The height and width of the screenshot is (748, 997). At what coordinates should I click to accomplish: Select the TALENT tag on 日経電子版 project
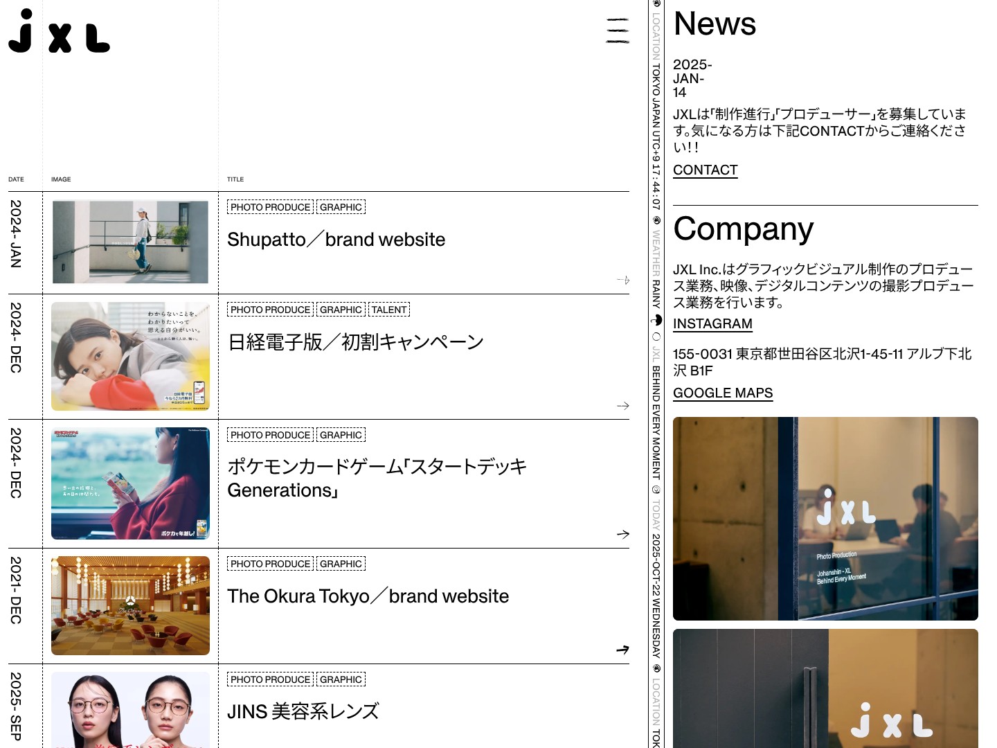point(389,310)
